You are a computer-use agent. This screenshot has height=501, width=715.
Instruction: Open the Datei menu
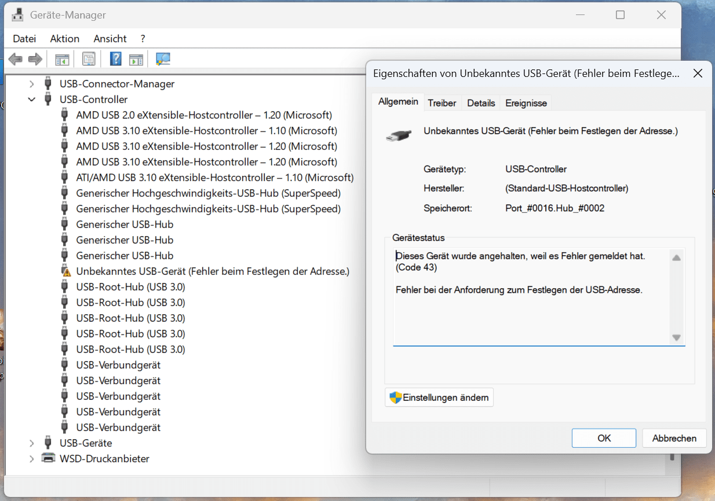pyautogui.click(x=24, y=39)
